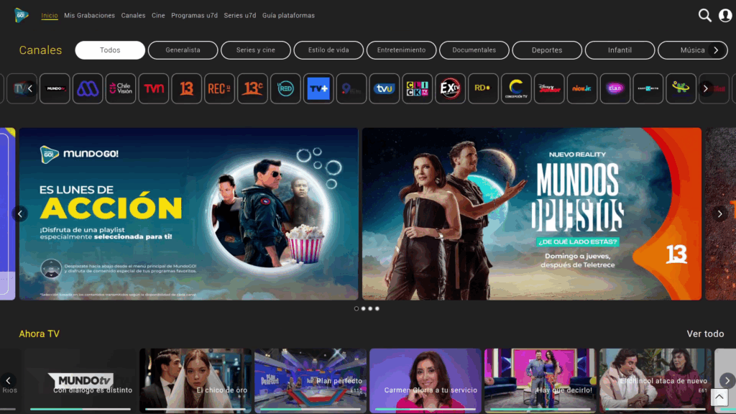Select the Mundo TV channel icon

[55, 88]
